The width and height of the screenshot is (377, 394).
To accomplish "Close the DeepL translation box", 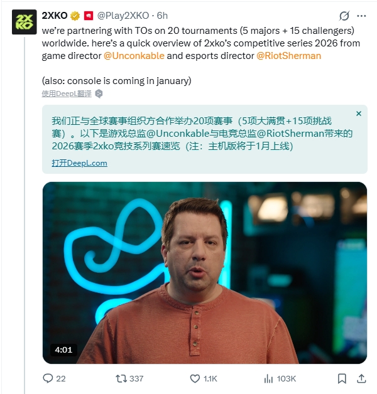I will pyautogui.click(x=359, y=114).
